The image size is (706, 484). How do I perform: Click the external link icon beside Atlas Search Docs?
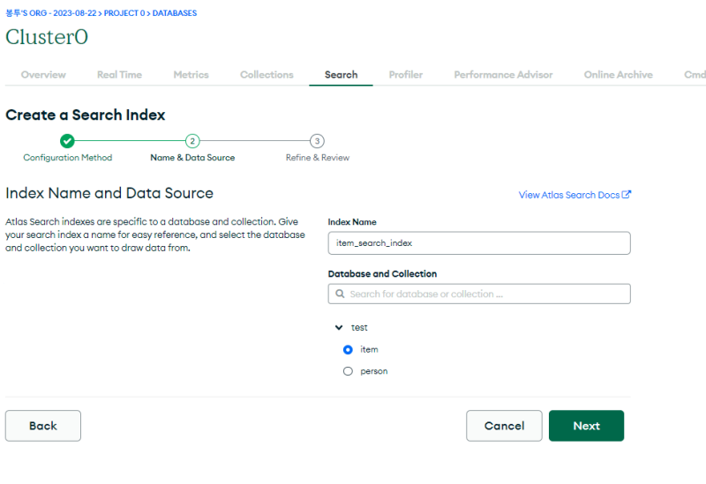click(x=627, y=195)
